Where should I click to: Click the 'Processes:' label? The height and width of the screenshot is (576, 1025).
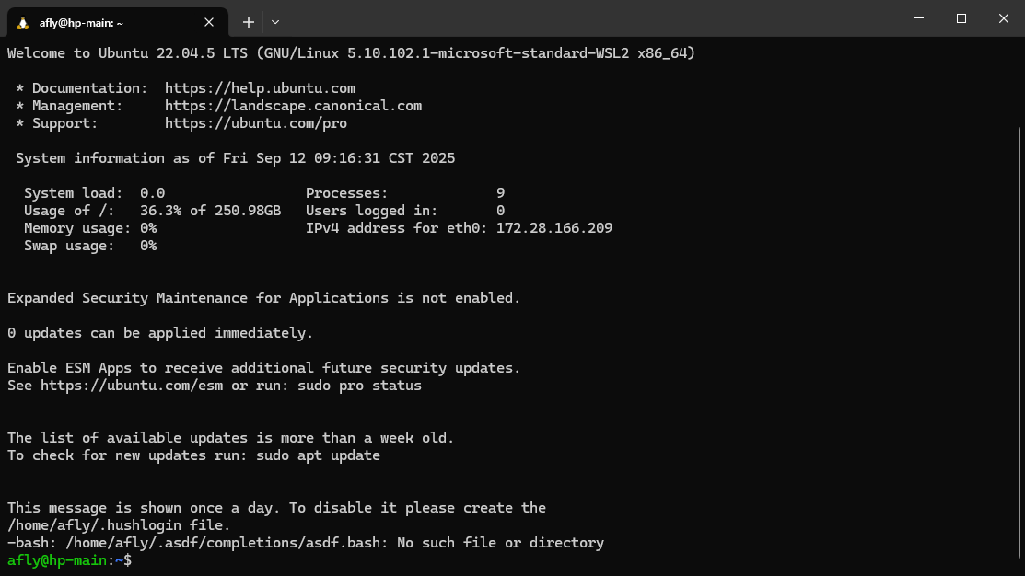(346, 193)
